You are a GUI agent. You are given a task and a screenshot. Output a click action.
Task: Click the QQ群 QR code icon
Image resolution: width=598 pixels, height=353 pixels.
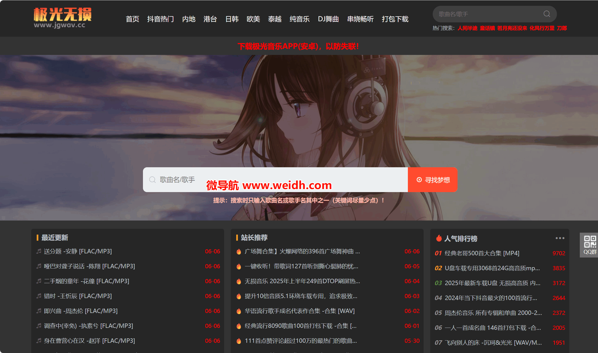click(590, 242)
